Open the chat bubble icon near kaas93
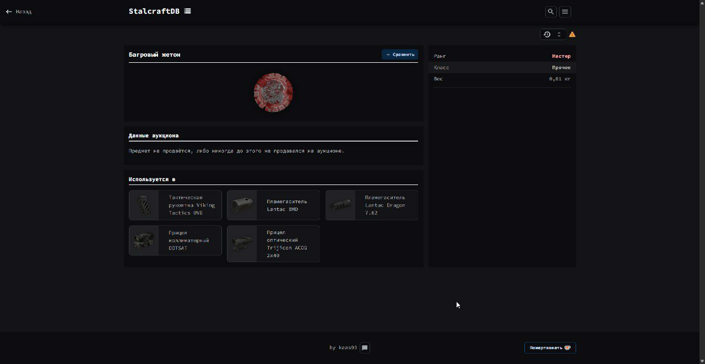Screen dimensions: 705x364 click(x=365, y=348)
